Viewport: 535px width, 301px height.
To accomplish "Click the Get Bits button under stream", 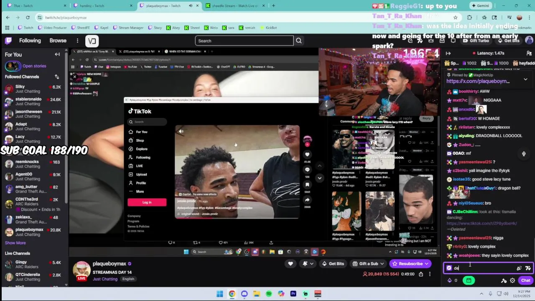I will (x=333, y=264).
